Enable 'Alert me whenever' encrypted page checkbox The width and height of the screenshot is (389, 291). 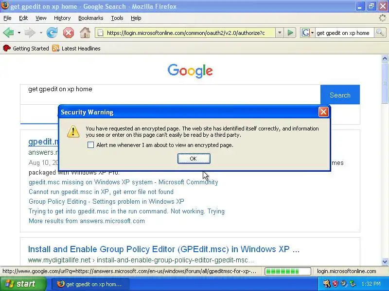pos(91,145)
